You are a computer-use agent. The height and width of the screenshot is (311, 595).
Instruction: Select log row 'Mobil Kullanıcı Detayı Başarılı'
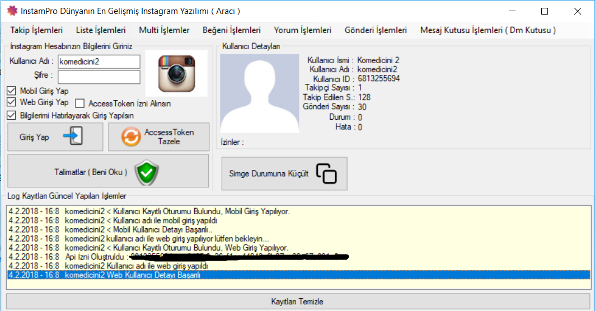pos(299,230)
